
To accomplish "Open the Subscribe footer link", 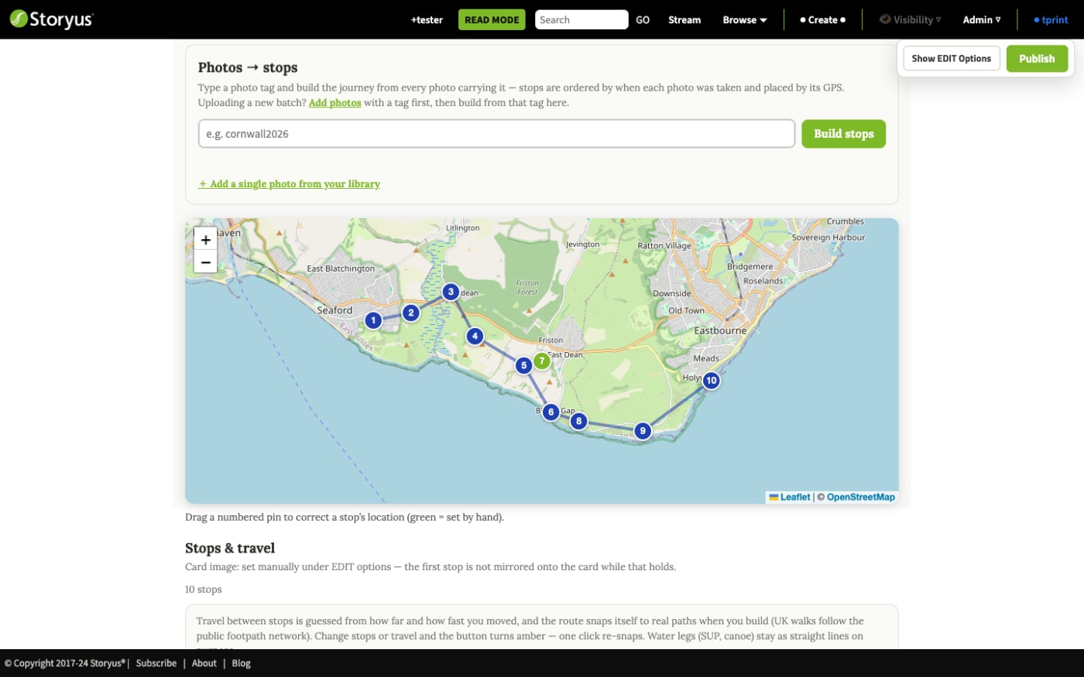I will pos(156,663).
